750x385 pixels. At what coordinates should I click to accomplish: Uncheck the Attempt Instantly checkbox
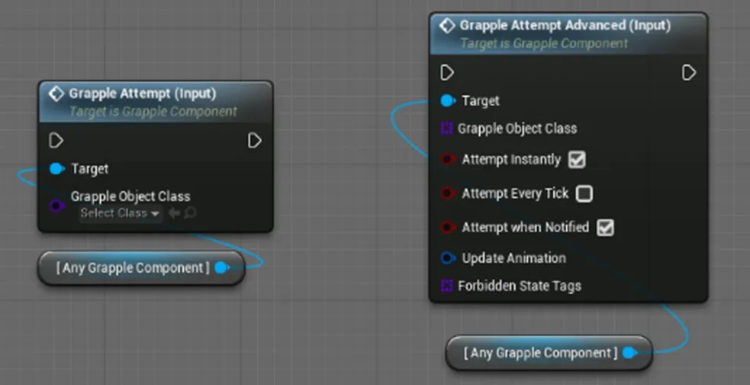click(577, 160)
